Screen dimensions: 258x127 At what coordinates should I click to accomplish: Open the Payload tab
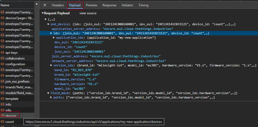75,5
